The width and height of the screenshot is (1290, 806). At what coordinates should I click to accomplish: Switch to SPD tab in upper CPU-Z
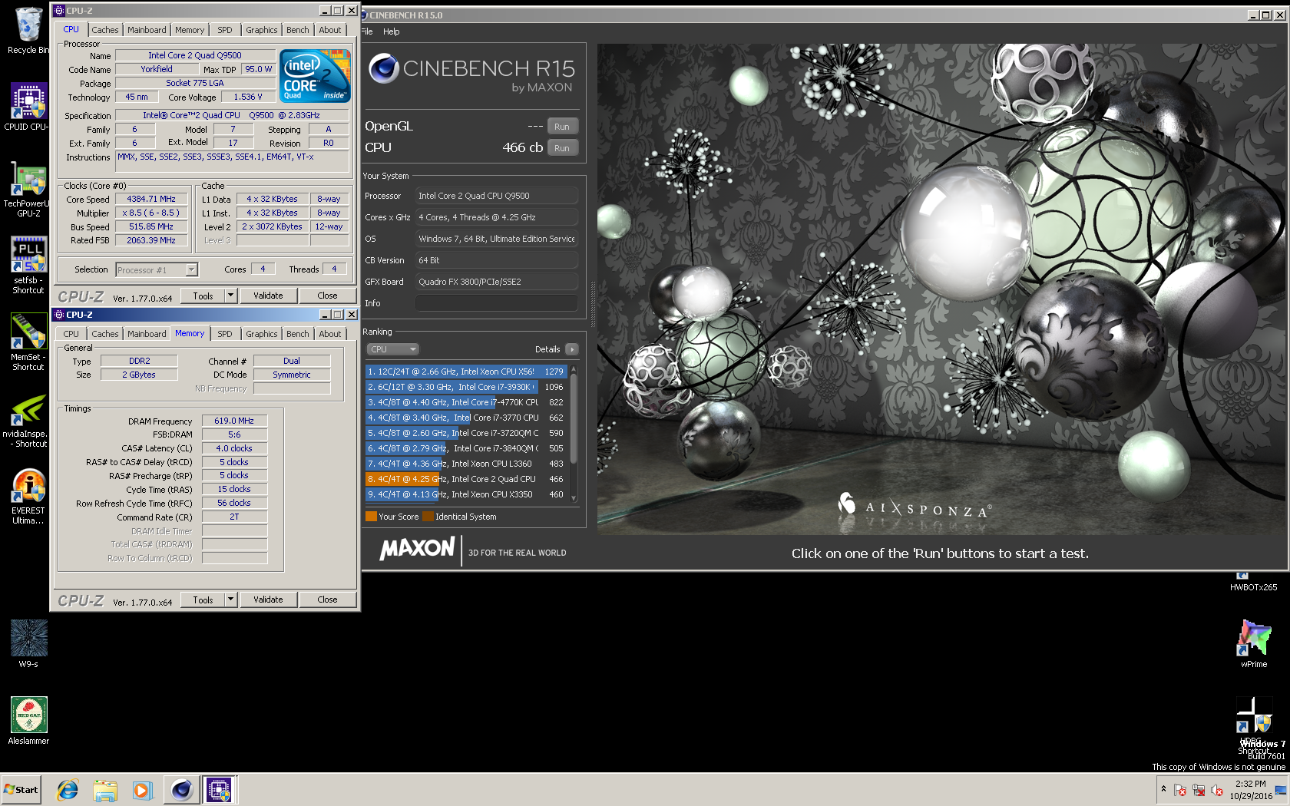point(225,30)
